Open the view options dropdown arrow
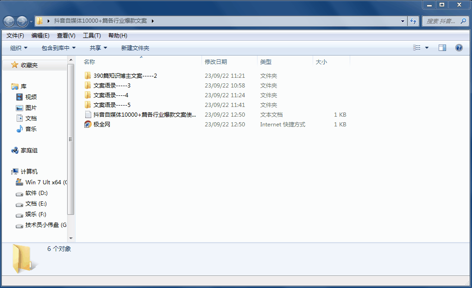The height and width of the screenshot is (288, 472). pyautogui.click(x=427, y=48)
